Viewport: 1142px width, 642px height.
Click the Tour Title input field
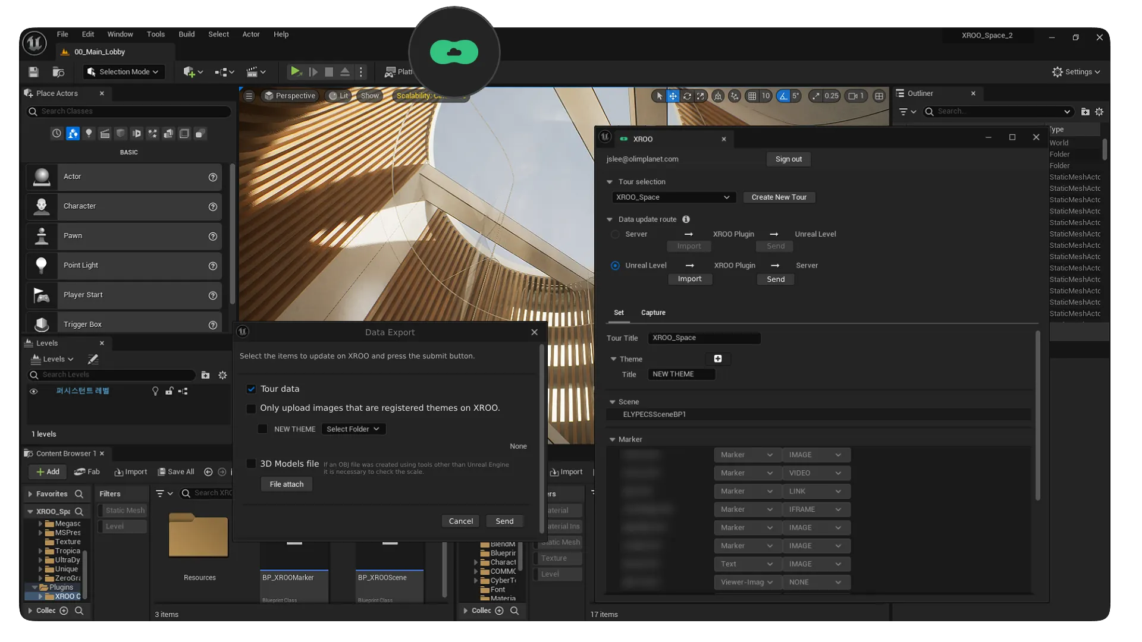tap(704, 338)
